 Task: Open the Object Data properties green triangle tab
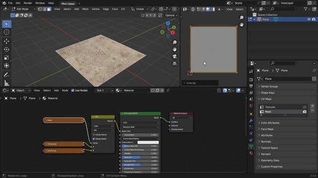pos(251,146)
